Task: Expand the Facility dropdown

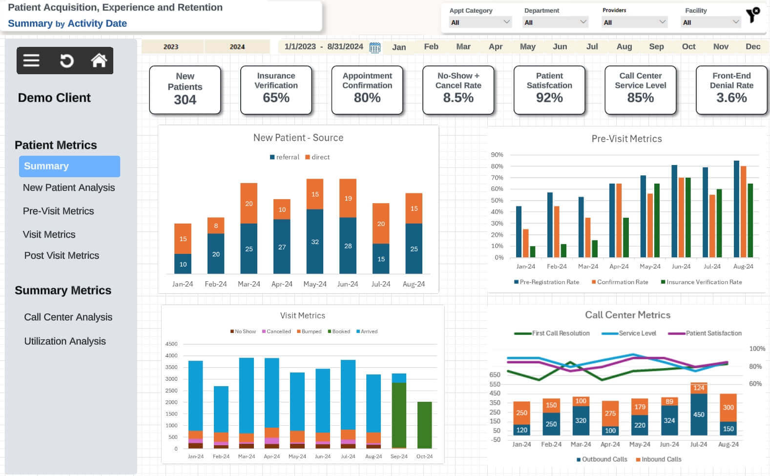Action: coord(710,22)
